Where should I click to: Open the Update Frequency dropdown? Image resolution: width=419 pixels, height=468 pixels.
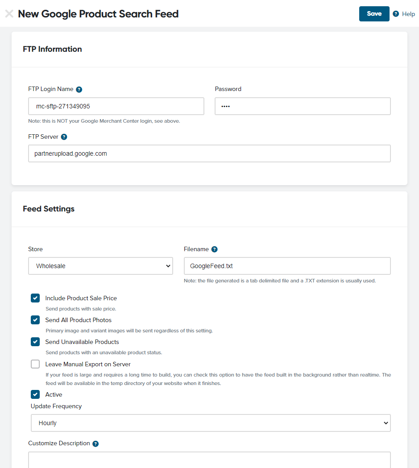(x=211, y=423)
